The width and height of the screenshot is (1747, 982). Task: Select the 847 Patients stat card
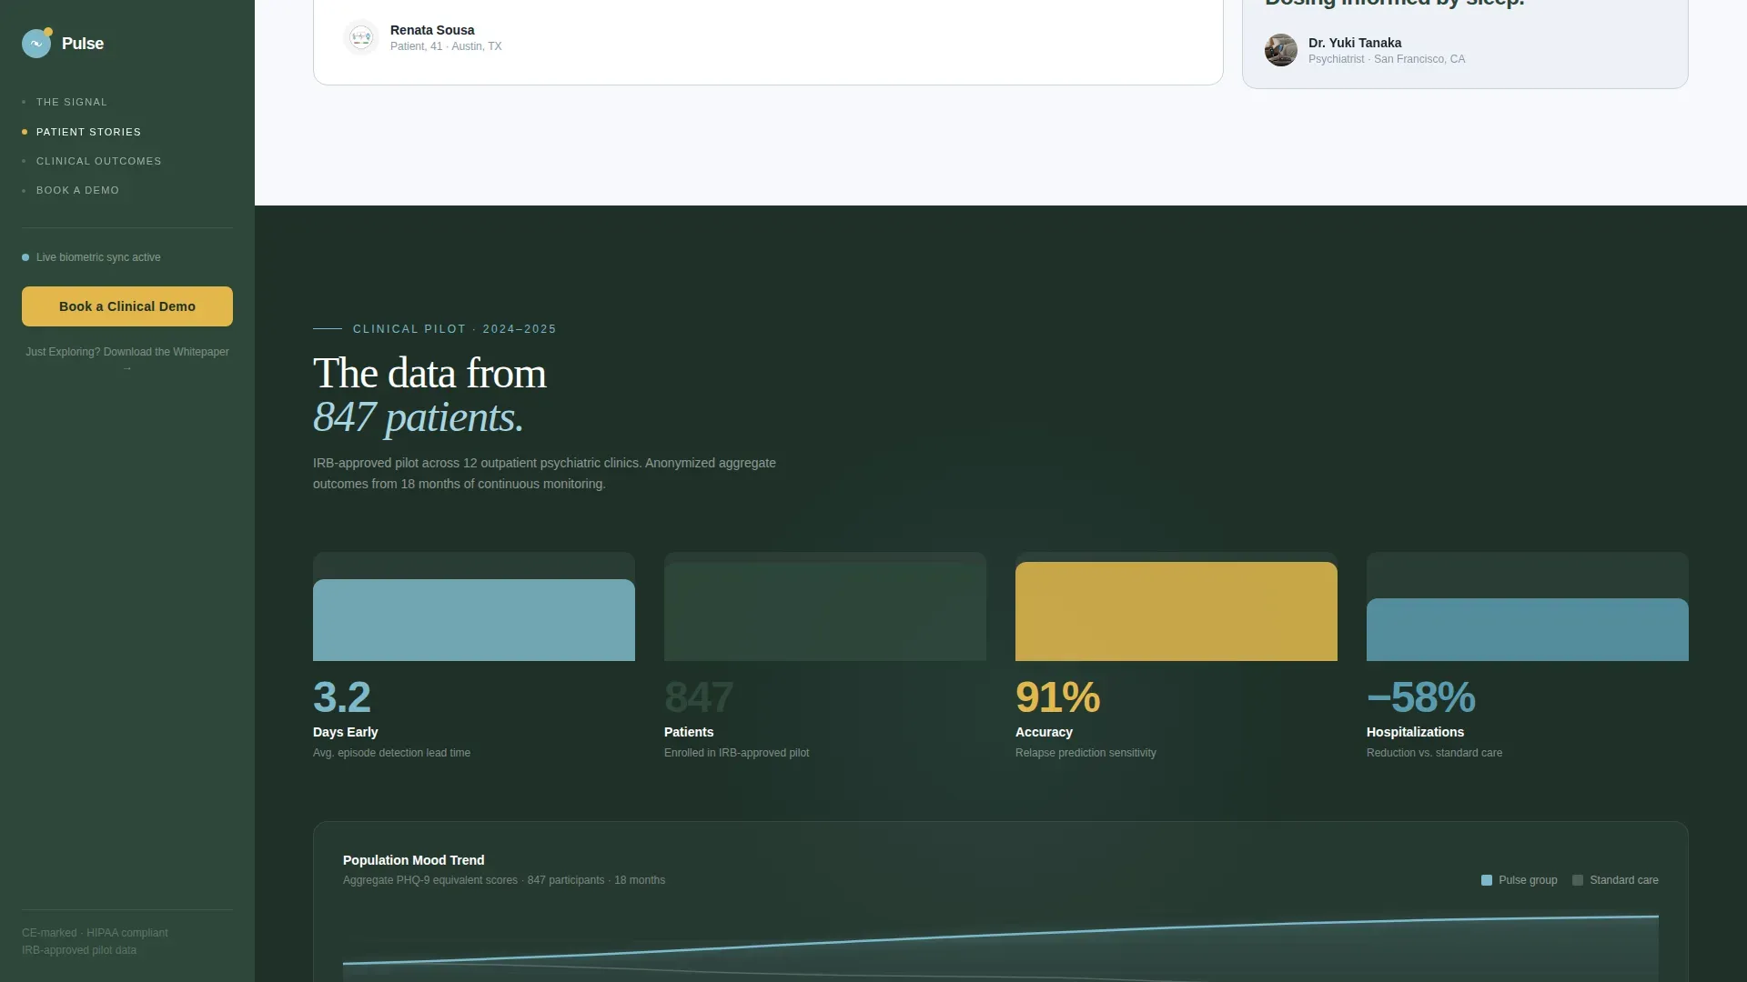[825, 656]
